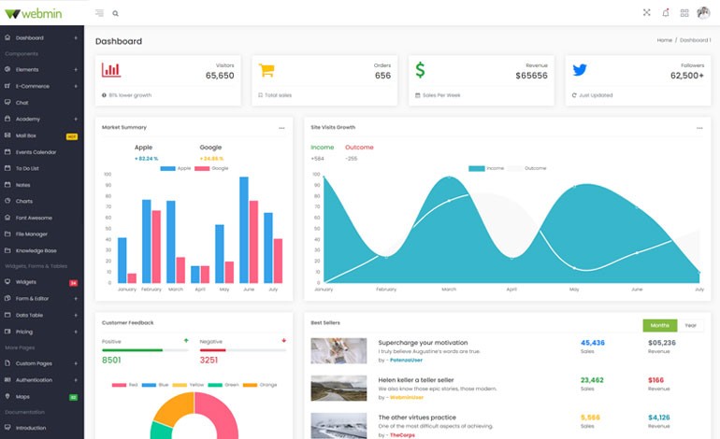Open the apps grid icon
This screenshot has height=439, width=720.
[684, 13]
